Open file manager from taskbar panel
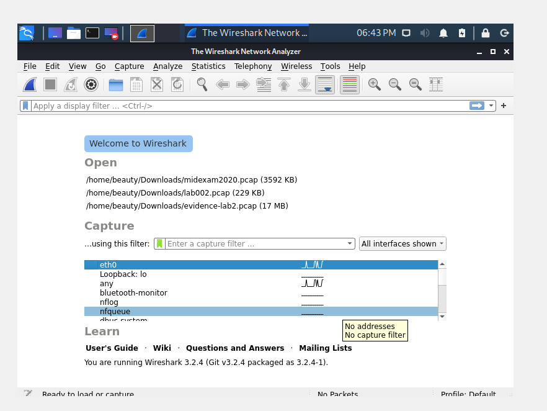This screenshot has height=411, width=547. click(74, 33)
